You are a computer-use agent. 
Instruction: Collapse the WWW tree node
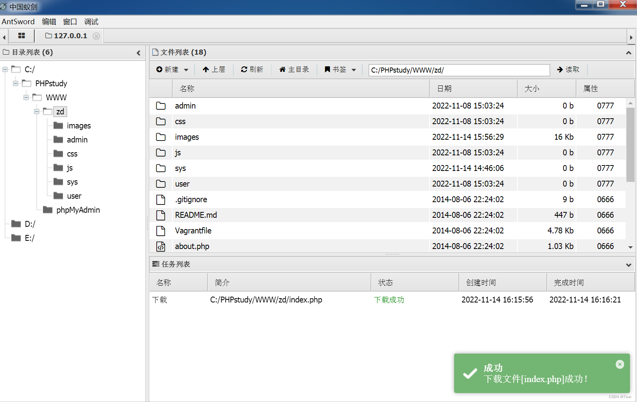point(26,98)
